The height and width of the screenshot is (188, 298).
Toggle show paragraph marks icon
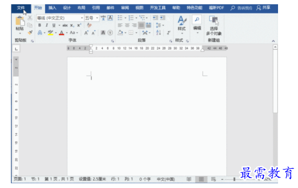[x=168, y=33]
